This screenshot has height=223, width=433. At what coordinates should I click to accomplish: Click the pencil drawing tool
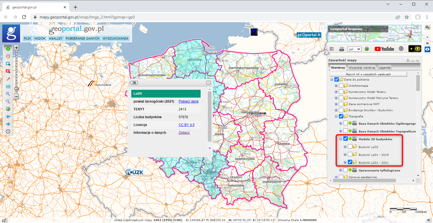8,79
